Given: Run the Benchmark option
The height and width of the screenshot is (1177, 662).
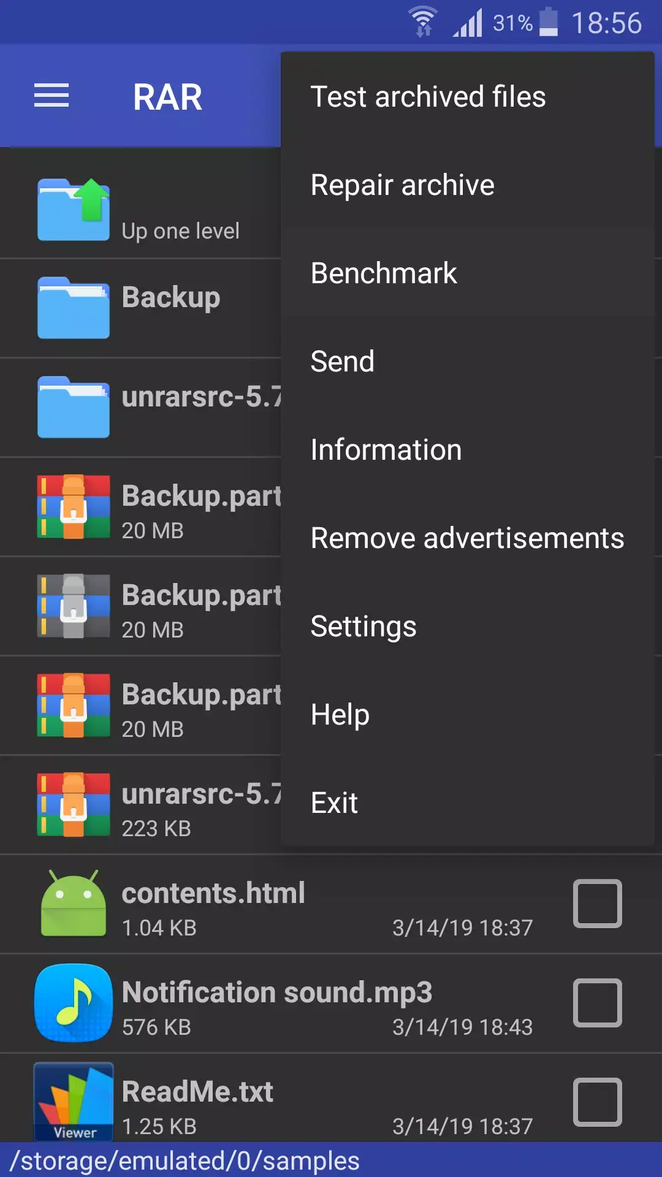Looking at the screenshot, I should (384, 273).
